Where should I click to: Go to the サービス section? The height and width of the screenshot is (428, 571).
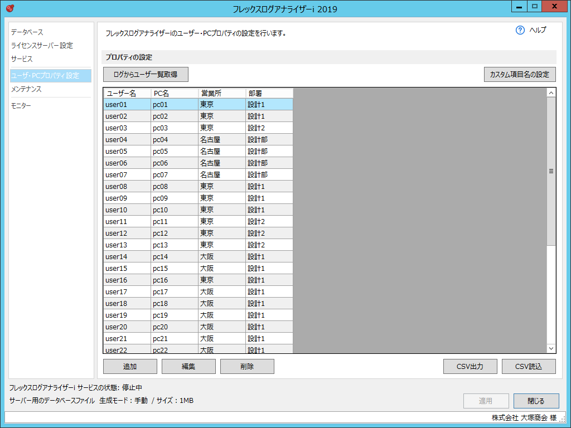pos(22,59)
